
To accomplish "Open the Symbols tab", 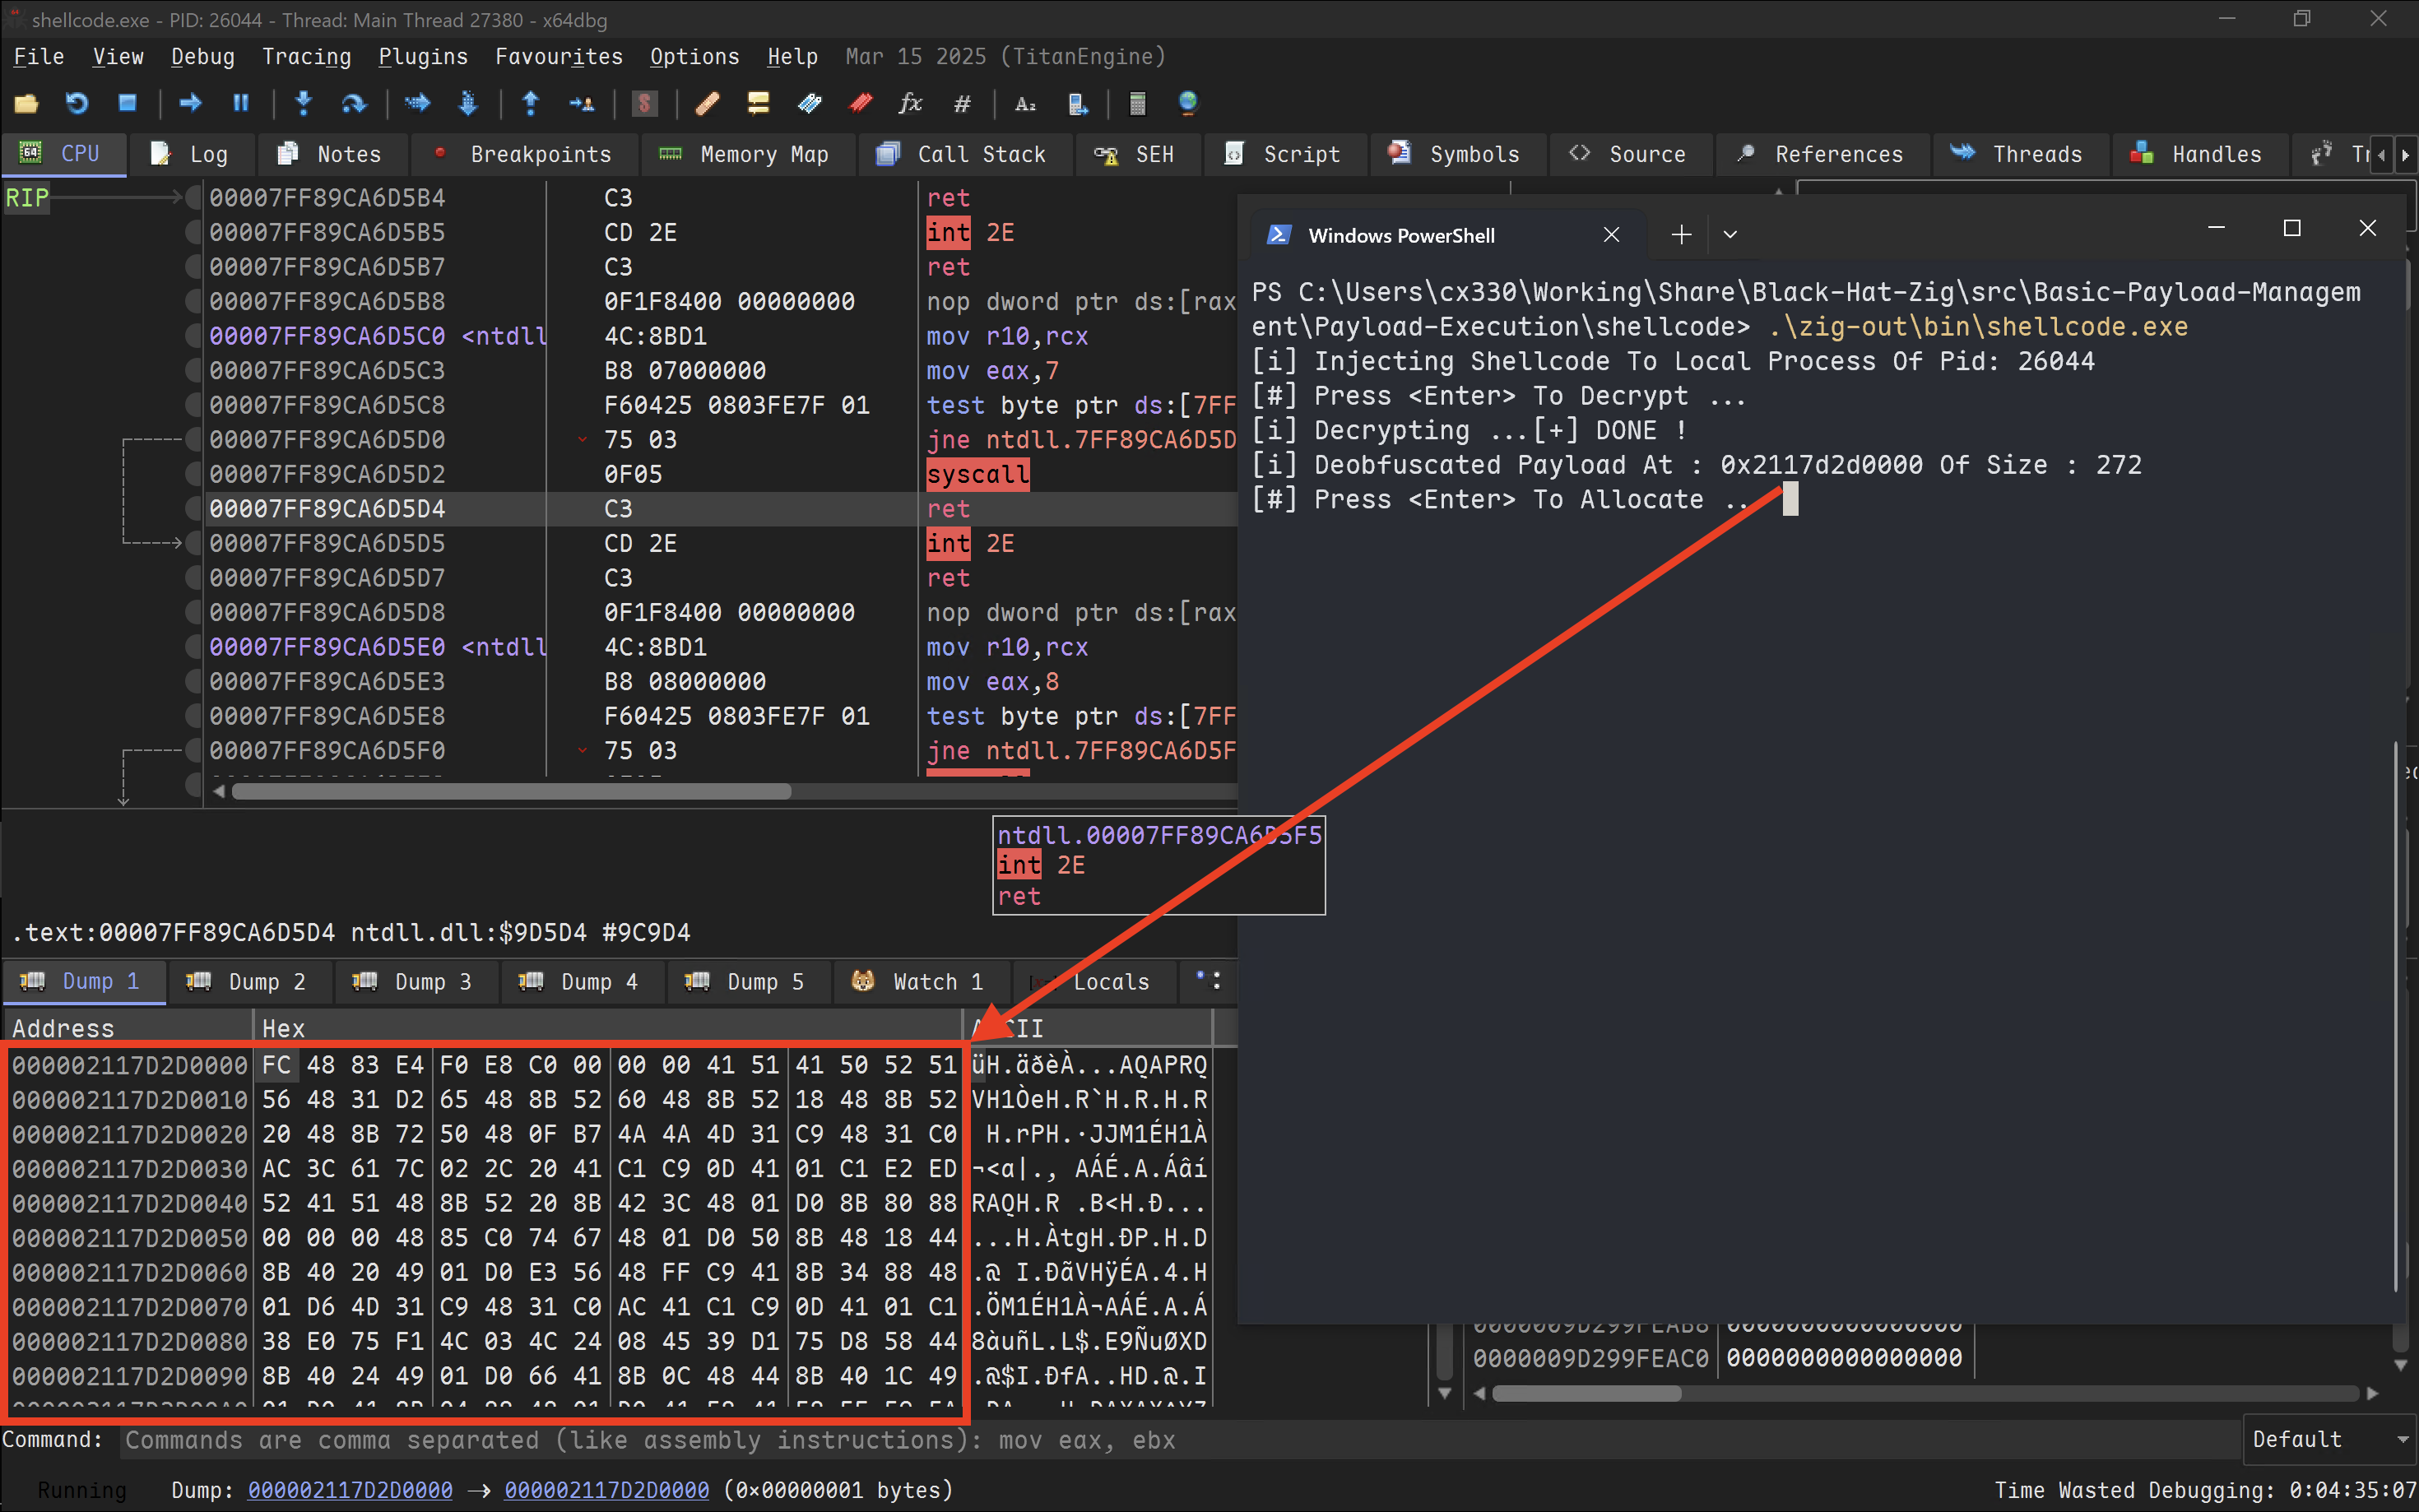I will 1456,155.
